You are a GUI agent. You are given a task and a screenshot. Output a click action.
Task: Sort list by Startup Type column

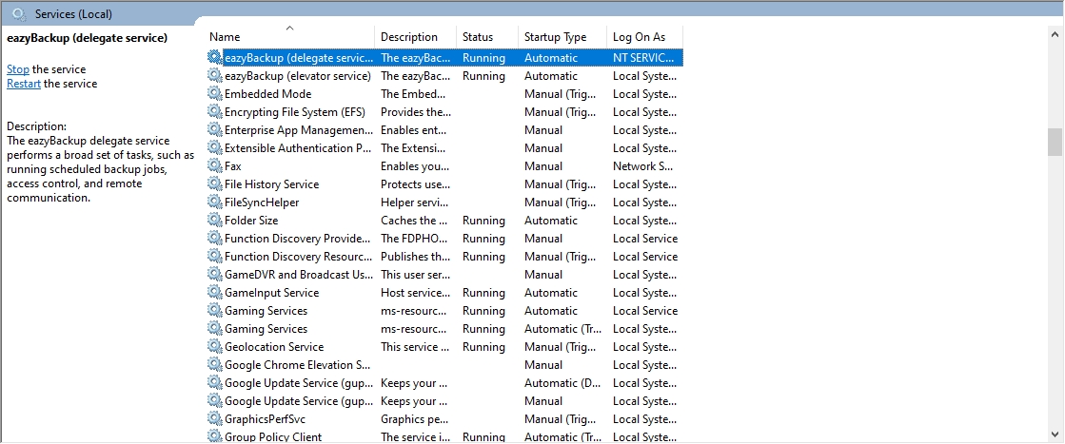(x=555, y=37)
